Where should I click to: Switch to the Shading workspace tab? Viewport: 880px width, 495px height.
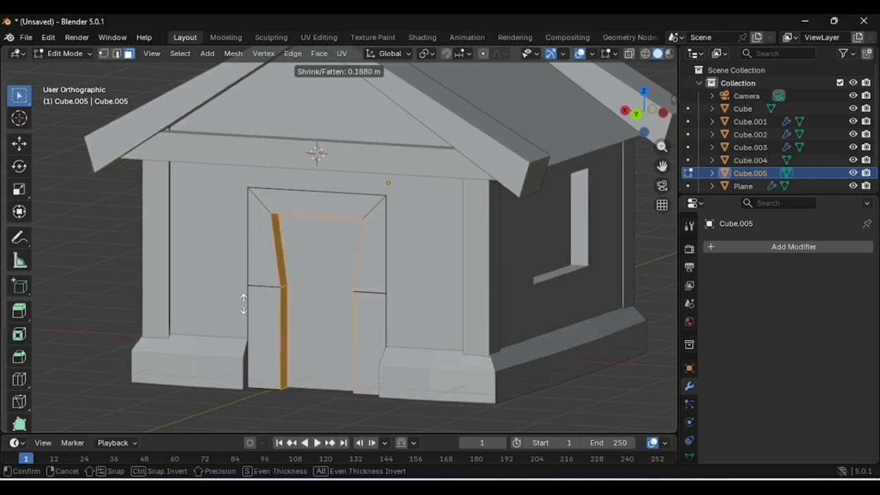(x=422, y=37)
